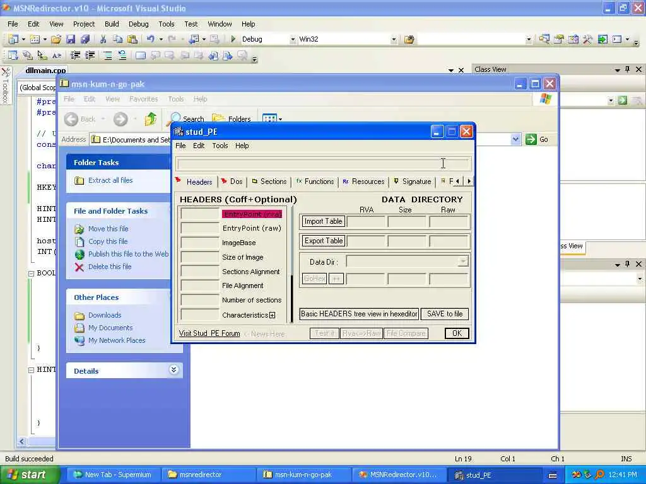This screenshot has width=646, height=484.
Task: Open Class View window position dropdown
Action: (617, 69)
